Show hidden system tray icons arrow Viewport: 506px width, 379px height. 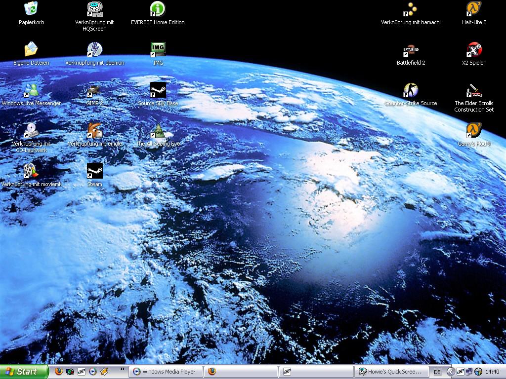[451, 372]
